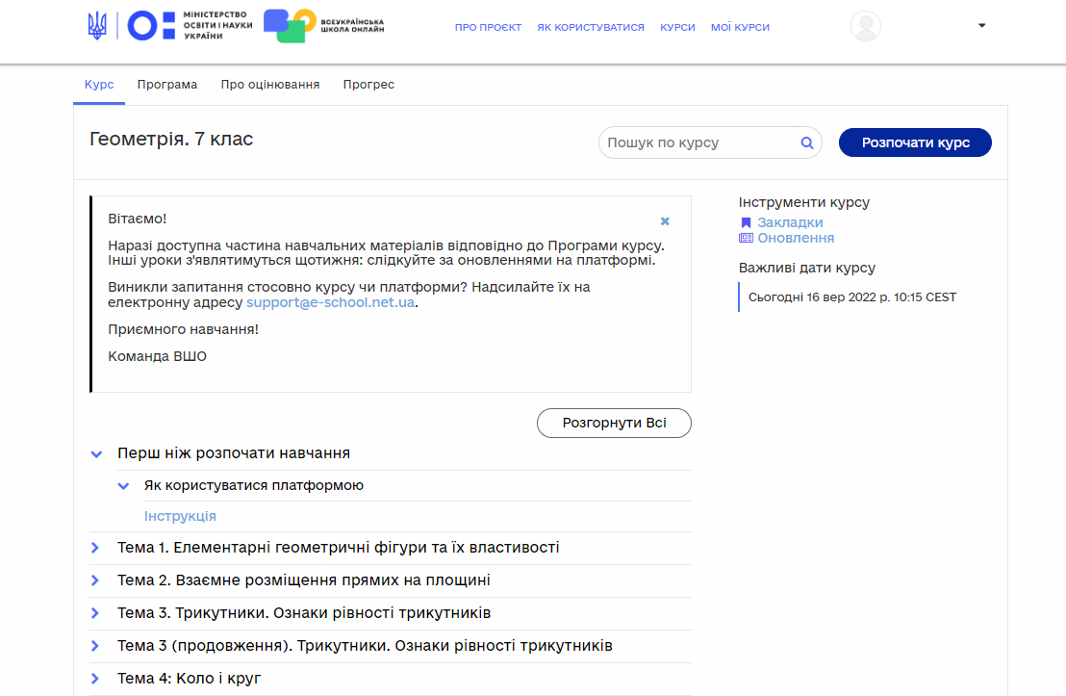Collapse Як користуватися платформою chevron
This screenshot has width=1066, height=696.
(123, 486)
